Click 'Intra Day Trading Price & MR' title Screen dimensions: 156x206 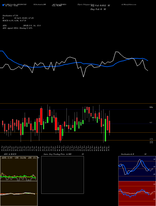pyautogui.click(x=57, y=154)
